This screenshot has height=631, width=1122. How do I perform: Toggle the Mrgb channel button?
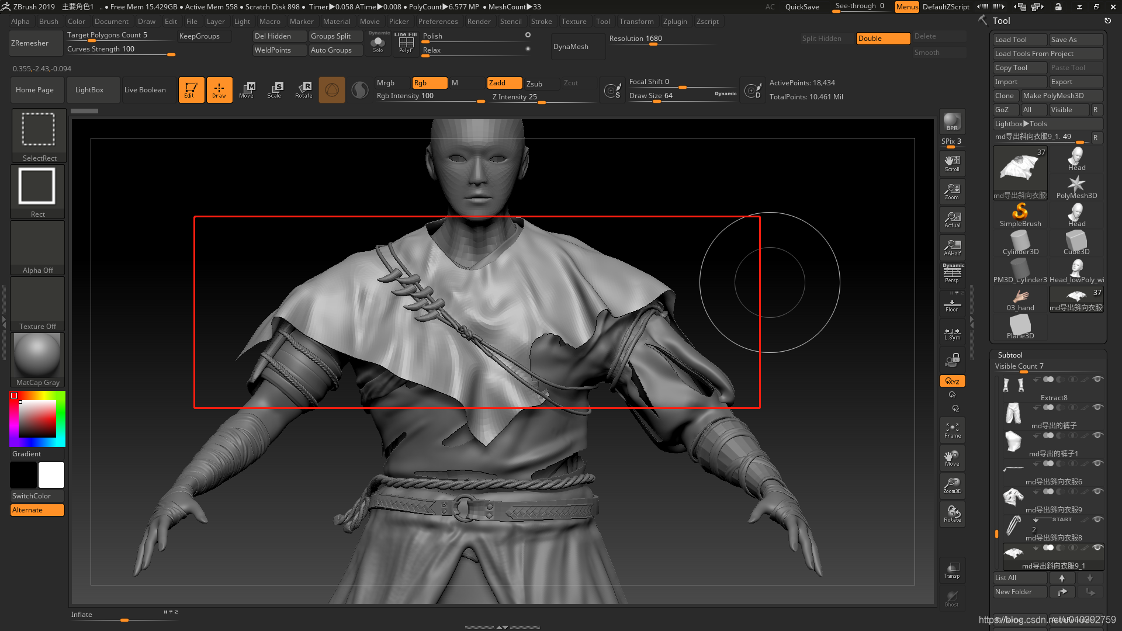[x=386, y=83]
